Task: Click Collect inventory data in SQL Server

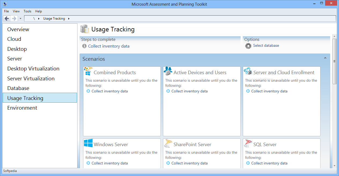Action: tap(269, 163)
